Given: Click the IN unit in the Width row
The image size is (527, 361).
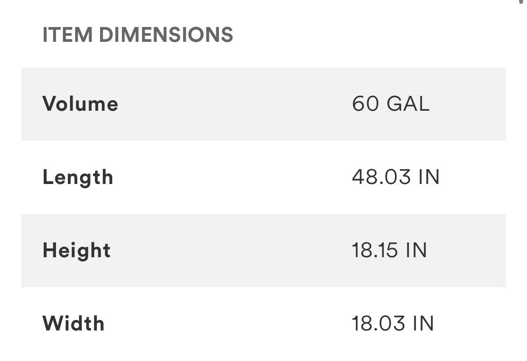Looking at the screenshot, I should 423,324.
